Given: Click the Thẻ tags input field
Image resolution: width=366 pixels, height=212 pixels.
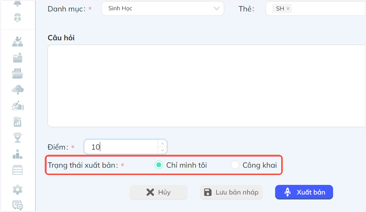Looking at the screenshot, I should point(316,9).
